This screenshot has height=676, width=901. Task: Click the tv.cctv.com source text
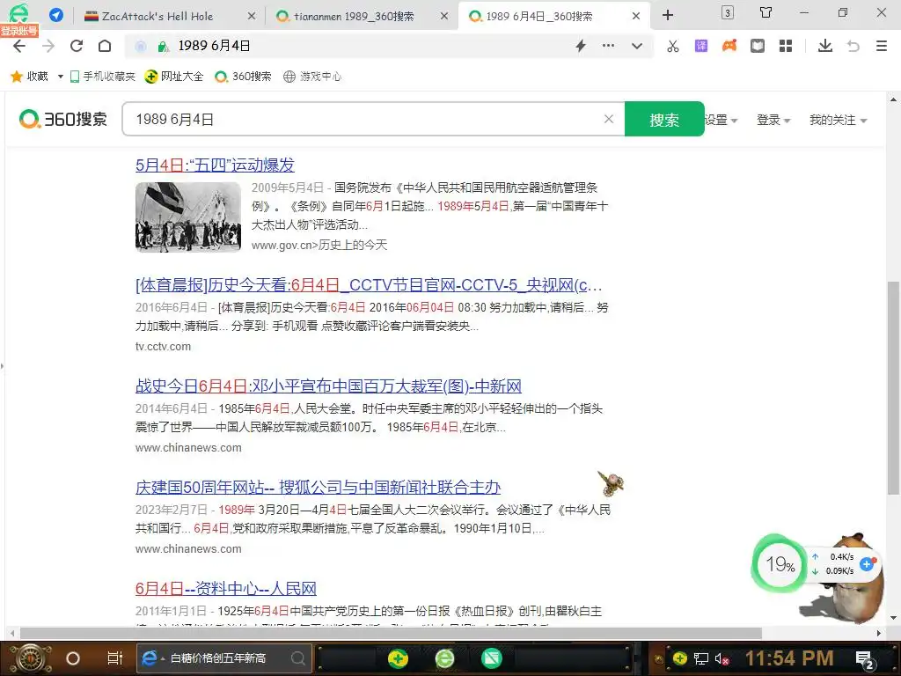coord(163,346)
